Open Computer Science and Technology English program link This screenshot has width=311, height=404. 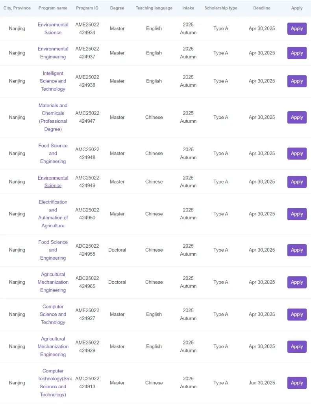53,314
